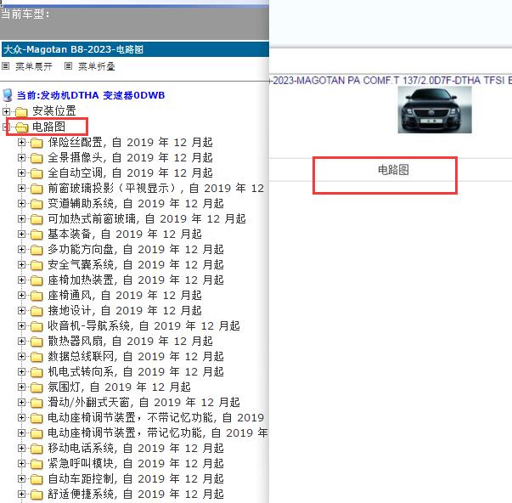Open 收音机-导航系统, 自 2019 年 12 月起
The image size is (512, 503).
(144, 326)
